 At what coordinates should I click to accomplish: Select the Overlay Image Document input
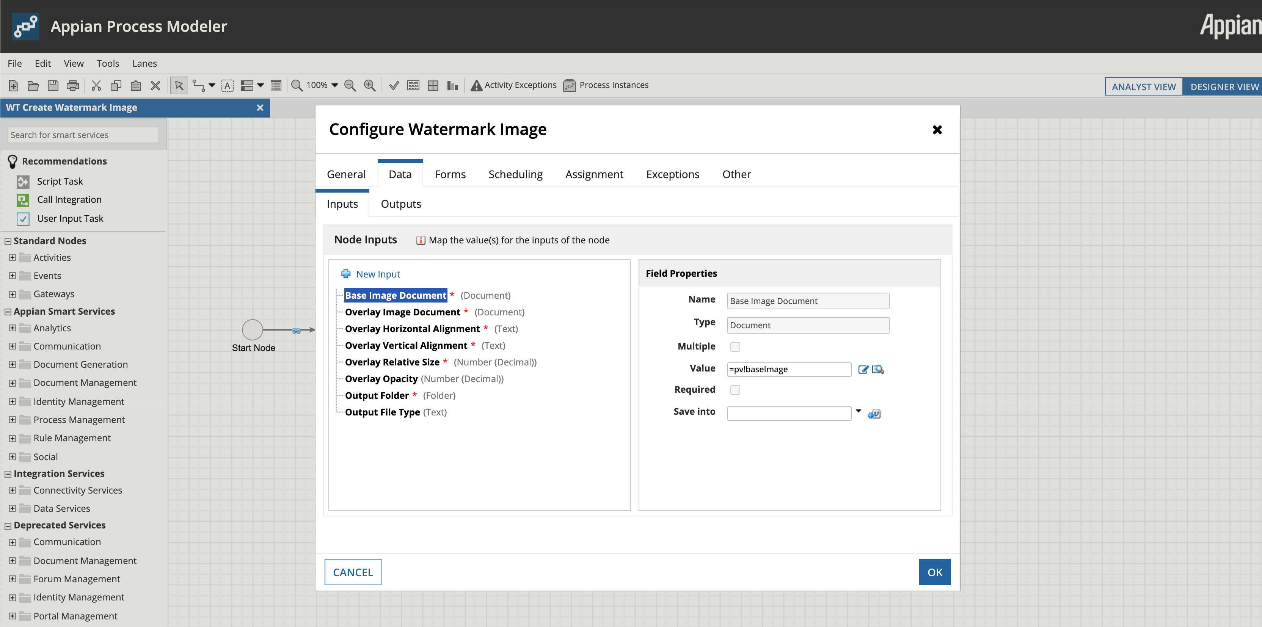pos(402,312)
